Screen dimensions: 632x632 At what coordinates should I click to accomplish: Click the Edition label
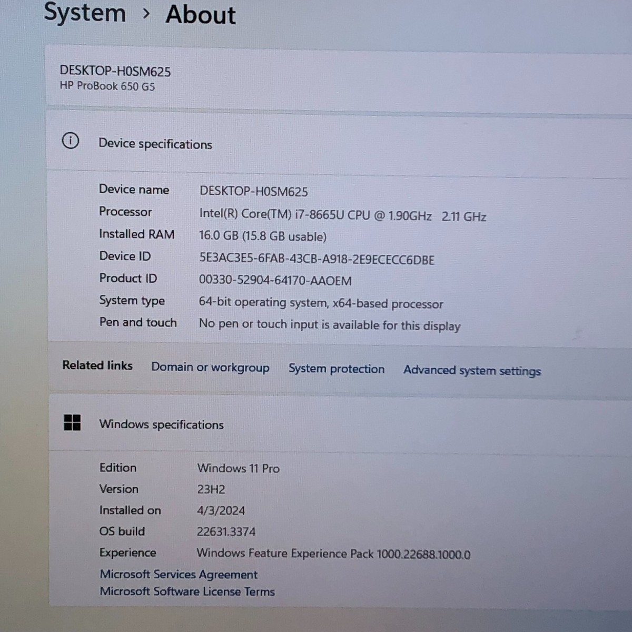(118, 468)
